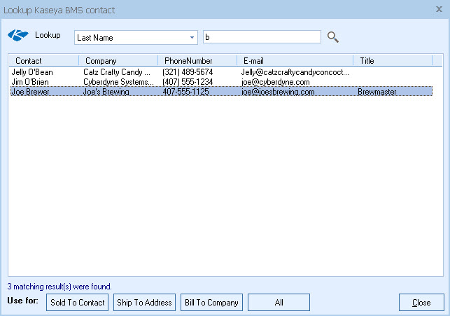
Task: Click the magnifying glass search icon
Action: coord(333,37)
